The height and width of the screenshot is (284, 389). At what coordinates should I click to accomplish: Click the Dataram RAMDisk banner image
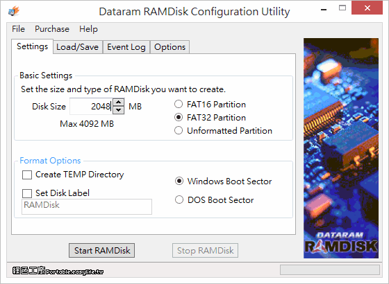pos(341,148)
